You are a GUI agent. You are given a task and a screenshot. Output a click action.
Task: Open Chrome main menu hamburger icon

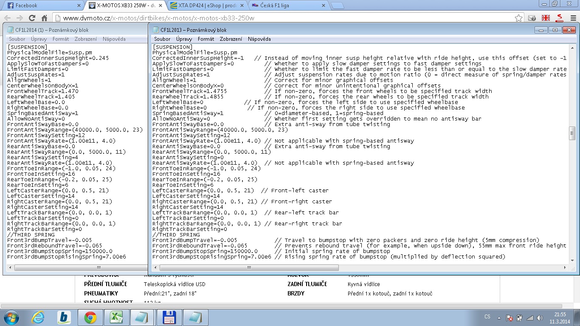click(572, 18)
